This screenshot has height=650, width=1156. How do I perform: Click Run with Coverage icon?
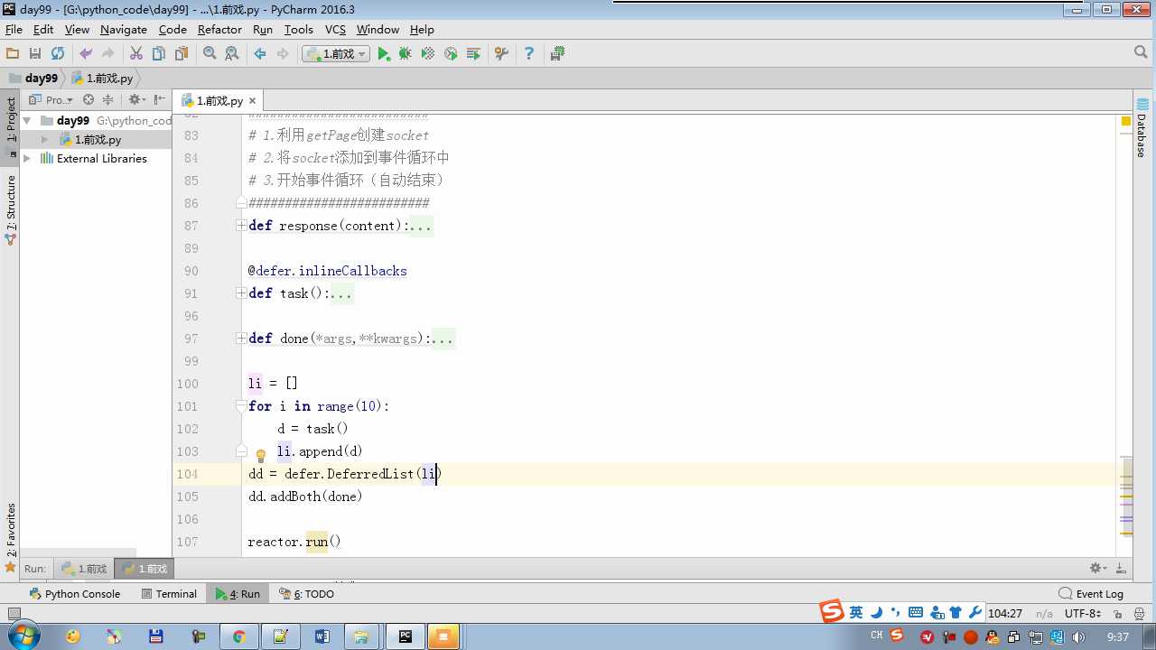[428, 54]
